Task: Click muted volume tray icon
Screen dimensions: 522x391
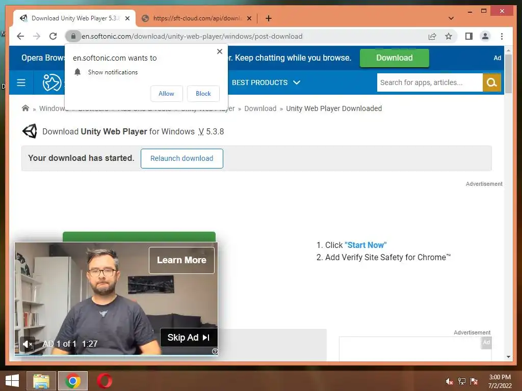Action: (449, 381)
